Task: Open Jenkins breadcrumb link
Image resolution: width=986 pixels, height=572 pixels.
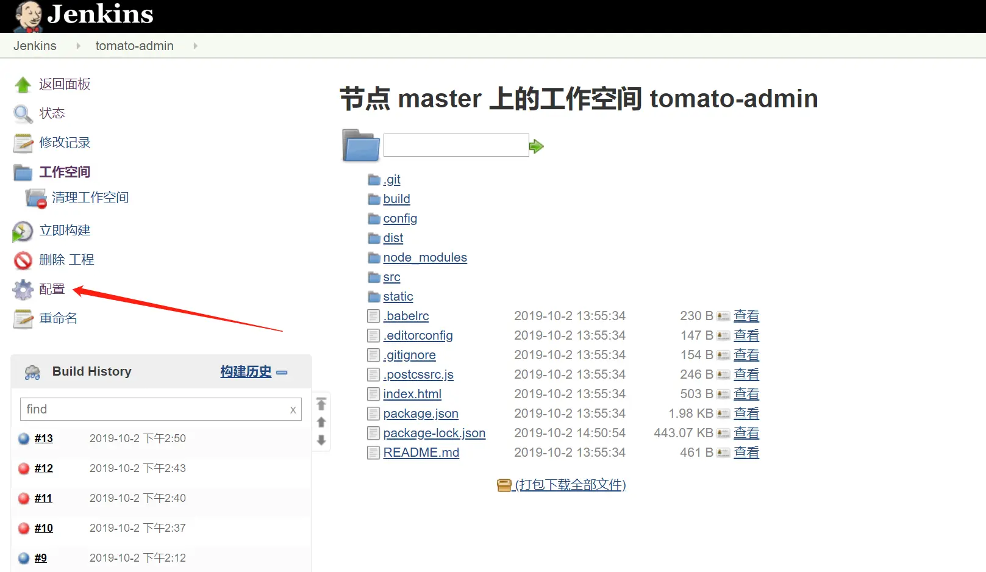Action: tap(35, 46)
